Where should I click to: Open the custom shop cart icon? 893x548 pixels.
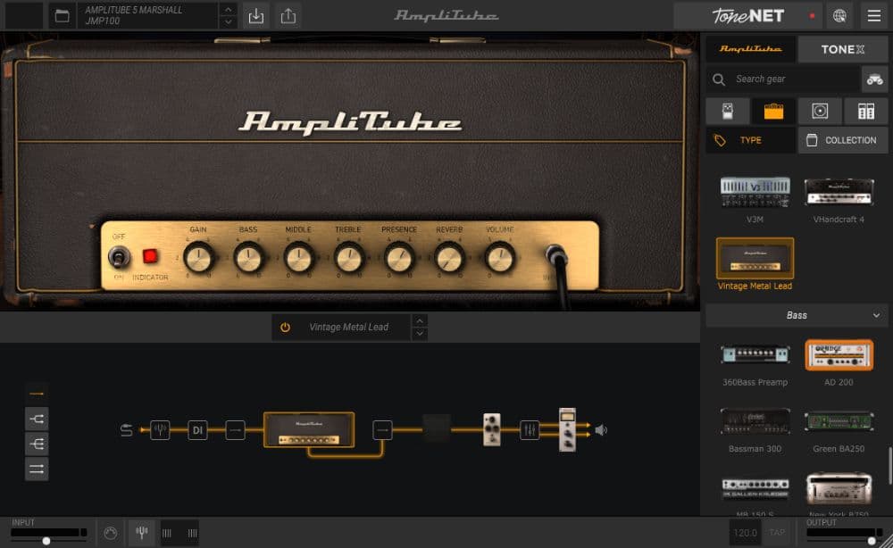[x=875, y=79]
